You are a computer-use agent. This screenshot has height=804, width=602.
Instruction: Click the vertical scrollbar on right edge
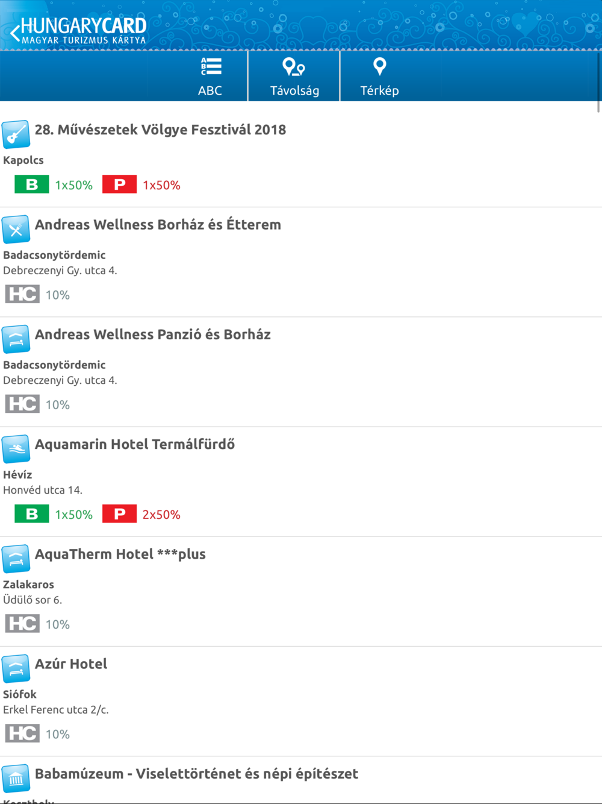[x=598, y=82]
